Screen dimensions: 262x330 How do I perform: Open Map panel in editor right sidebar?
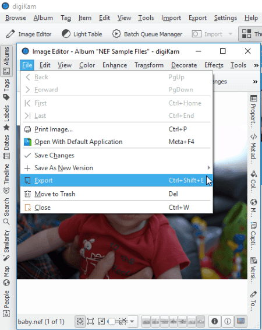pyautogui.click(x=254, y=208)
